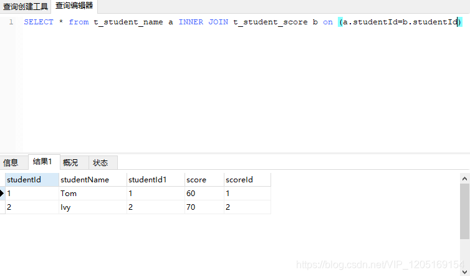Viewport: 470px width, 276px height.
Task: Click the current row indicator arrow
Action: click(x=2, y=194)
